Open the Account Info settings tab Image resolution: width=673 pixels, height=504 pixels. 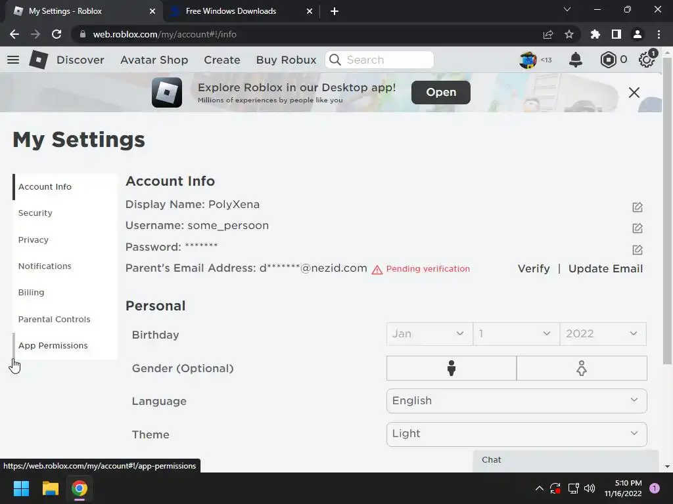(65, 187)
